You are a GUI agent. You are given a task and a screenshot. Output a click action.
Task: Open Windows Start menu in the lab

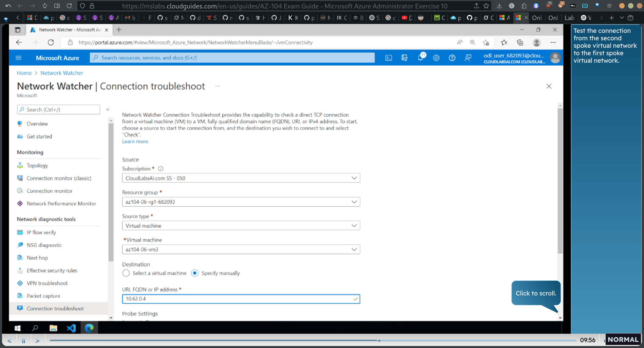point(18,328)
